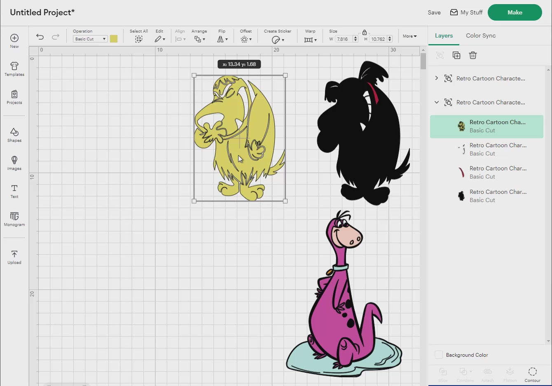Click the Combine tool
This screenshot has width=552, height=386.
pos(465,374)
